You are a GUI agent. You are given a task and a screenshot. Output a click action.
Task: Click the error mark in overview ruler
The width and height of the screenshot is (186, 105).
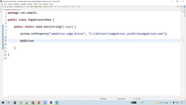(183, 41)
